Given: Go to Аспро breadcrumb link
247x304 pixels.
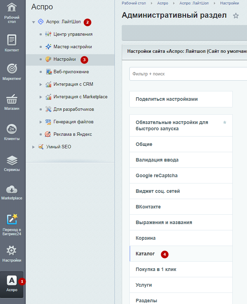Looking at the screenshot, I should tap(162, 3).
